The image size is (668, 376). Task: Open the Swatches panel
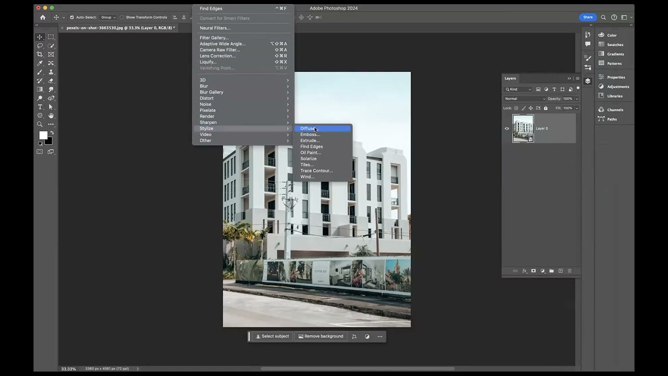click(x=615, y=45)
